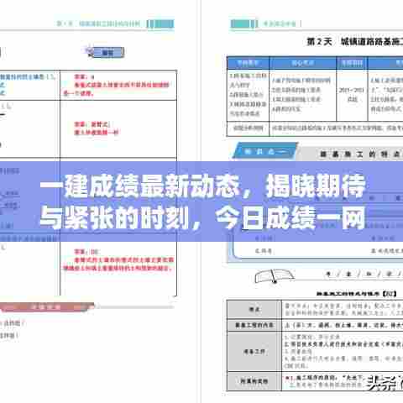Click the teal block in the right page header
Viewport: 403px width, 403px height.
(243, 24)
